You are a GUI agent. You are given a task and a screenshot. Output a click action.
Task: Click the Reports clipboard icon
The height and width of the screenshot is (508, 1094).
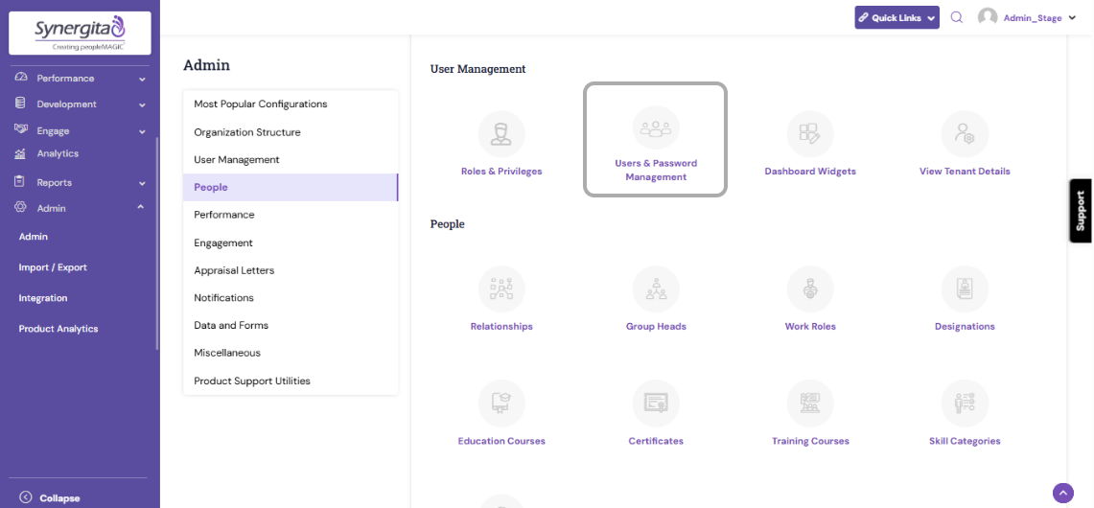coord(20,181)
